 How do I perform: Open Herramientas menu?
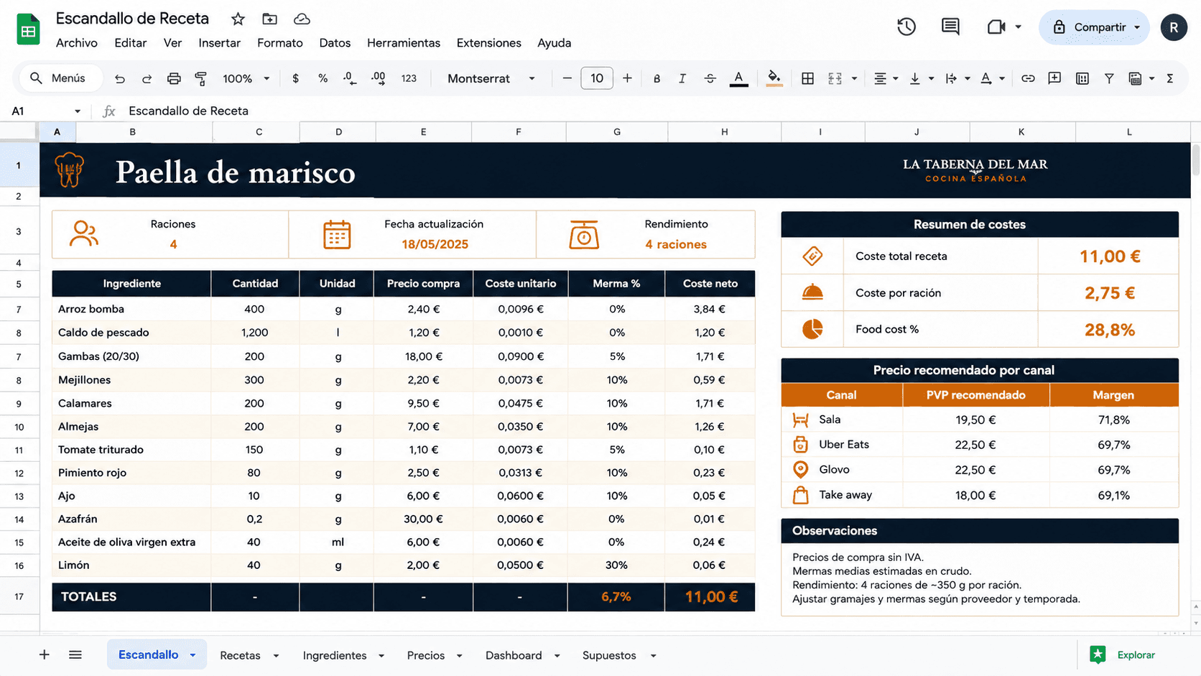(404, 43)
